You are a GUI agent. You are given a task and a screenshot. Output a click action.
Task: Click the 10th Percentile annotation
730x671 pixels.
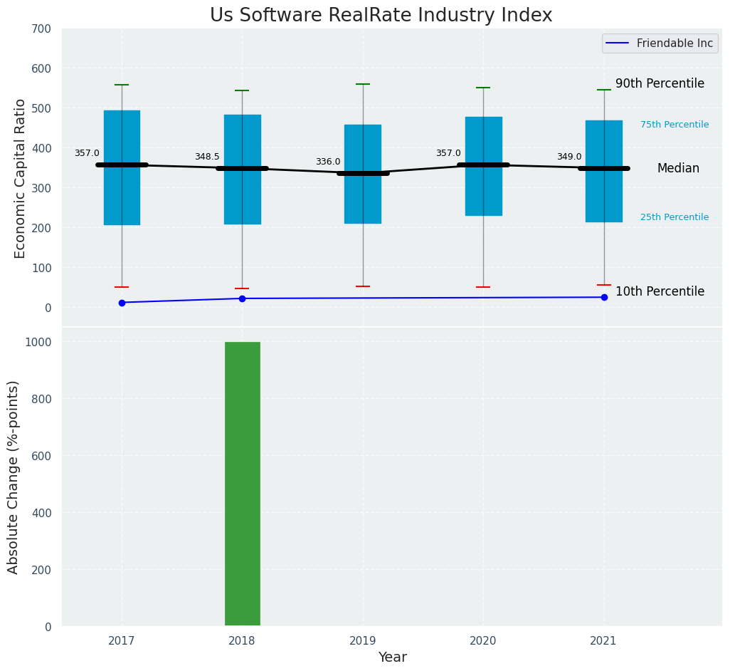click(x=660, y=292)
